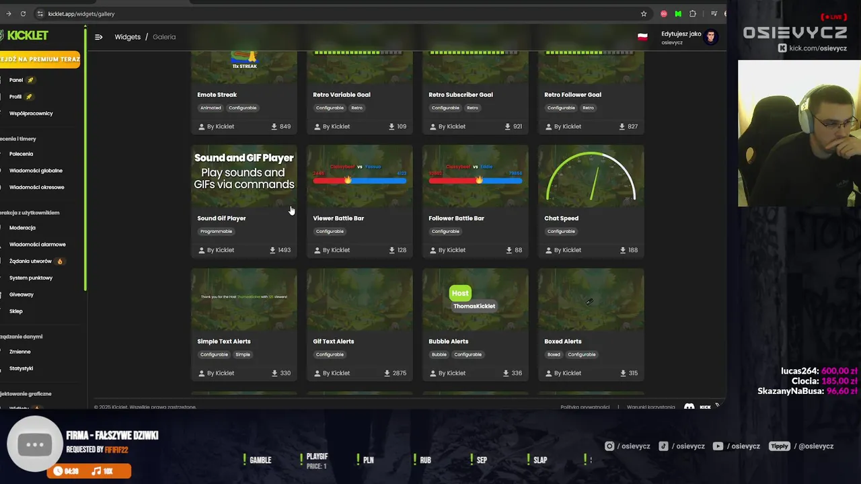Open the Panel sidebar item
This screenshot has height=484, width=861.
pos(16,80)
